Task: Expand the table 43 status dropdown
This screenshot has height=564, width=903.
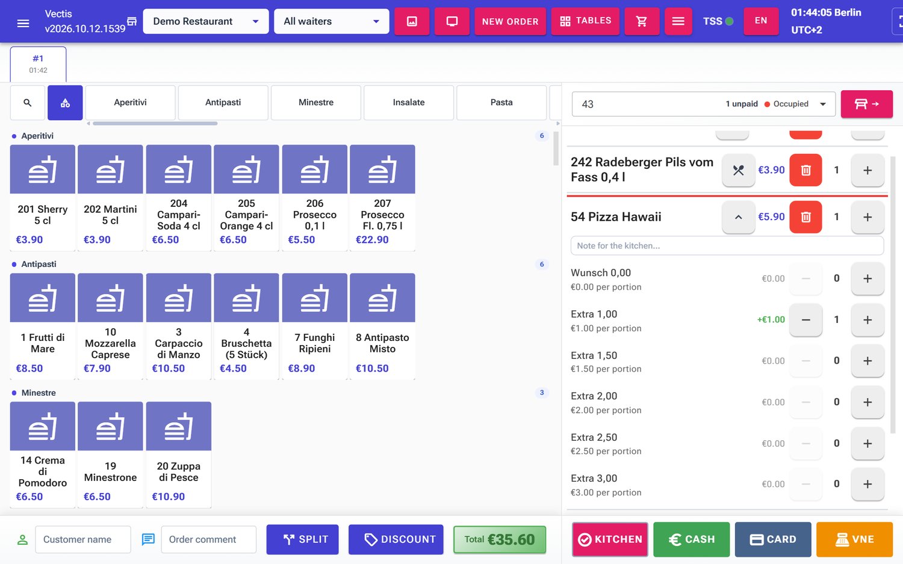Action: tap(823, 104)
